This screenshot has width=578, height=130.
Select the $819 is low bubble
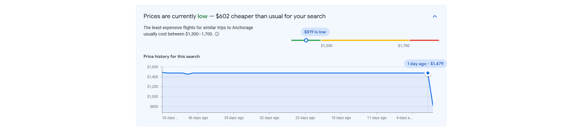(x=315, y=32)
